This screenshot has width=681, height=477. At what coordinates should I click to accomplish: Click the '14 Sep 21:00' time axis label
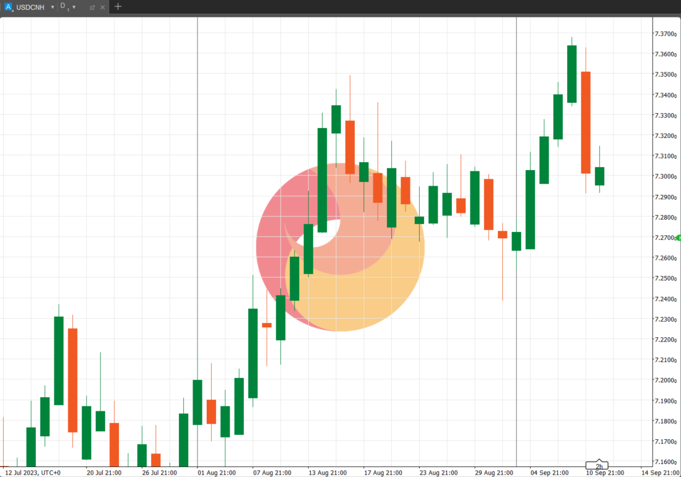pyautogui.click(x=661, y=473)
